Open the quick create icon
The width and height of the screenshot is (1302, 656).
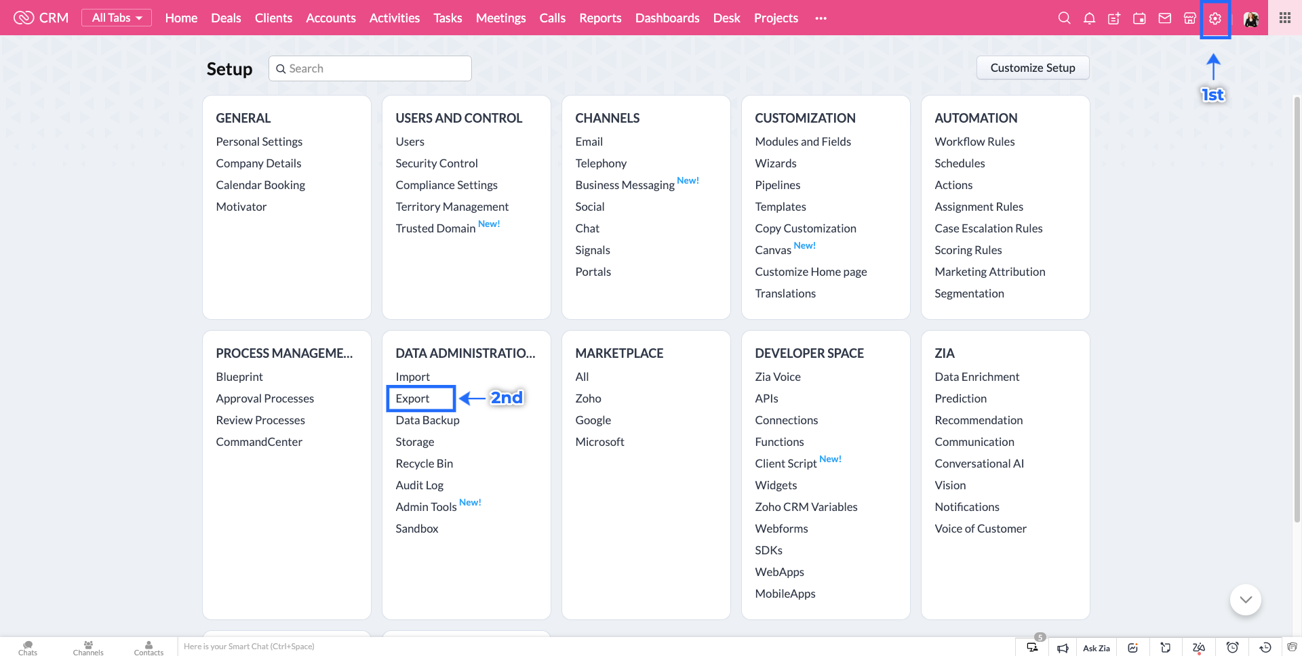(1114, 18)
